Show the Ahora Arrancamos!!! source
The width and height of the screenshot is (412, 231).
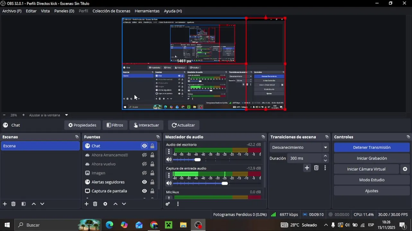145,155
